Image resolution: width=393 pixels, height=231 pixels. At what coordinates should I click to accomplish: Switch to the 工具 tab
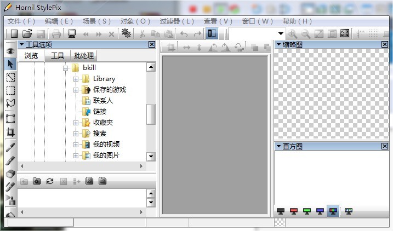point(58,55)
